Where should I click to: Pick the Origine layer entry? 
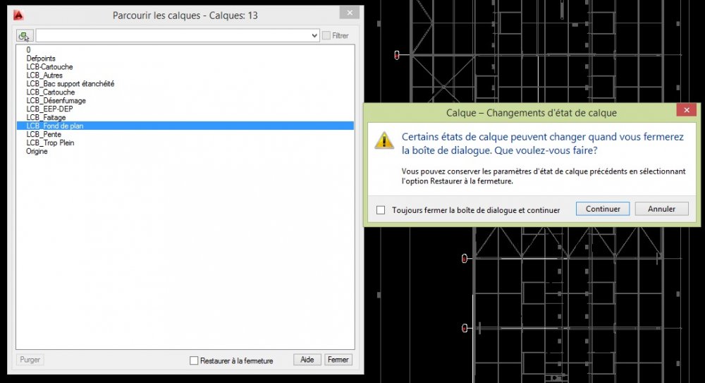(x=37, y=151)
